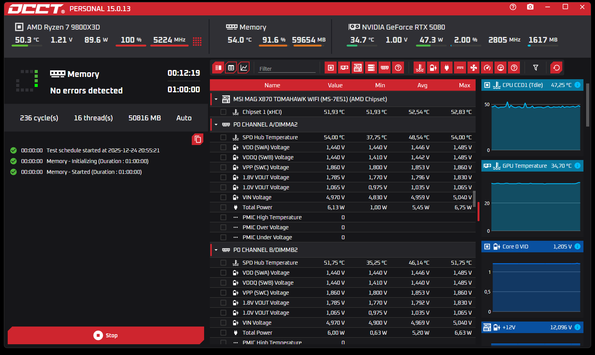
Task: Check the Chipset 1 (xHCI) sensor checkbox
Action: pyautogui.click(x=223, y=112)
